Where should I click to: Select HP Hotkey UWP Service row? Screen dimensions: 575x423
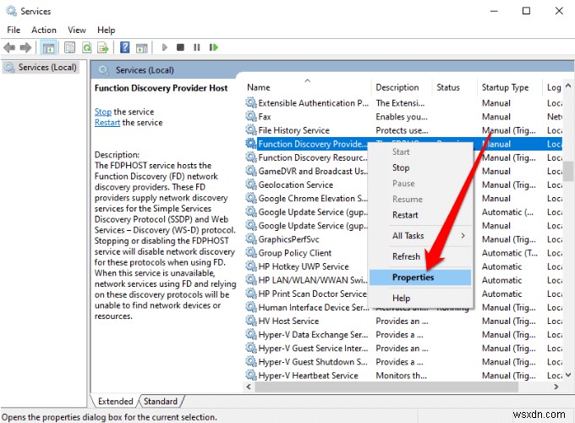pyautogui.click(x=306, y=266)
